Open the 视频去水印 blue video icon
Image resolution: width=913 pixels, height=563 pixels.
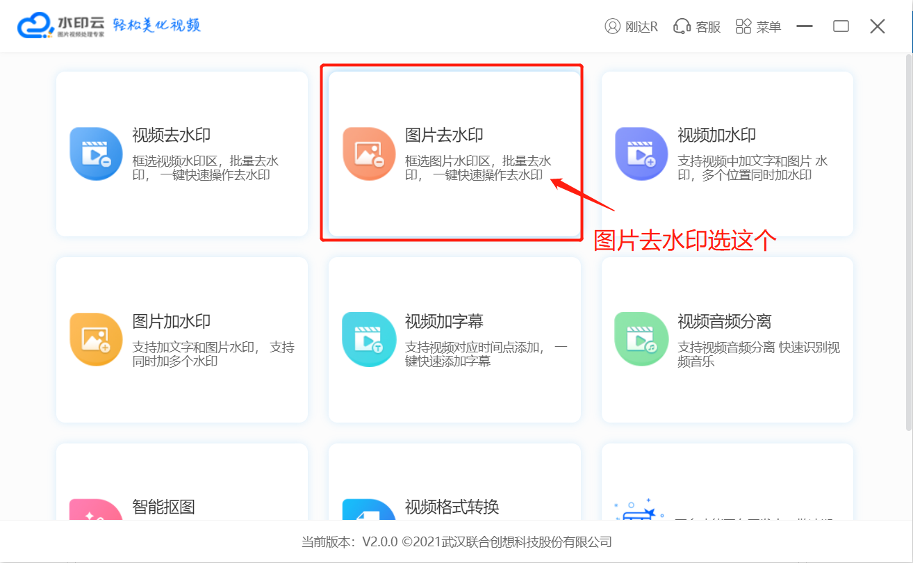(x=96, y=154)
